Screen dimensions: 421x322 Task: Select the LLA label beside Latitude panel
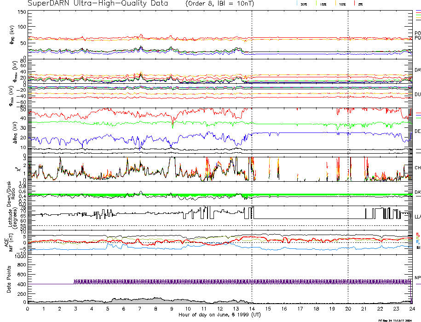418,216
